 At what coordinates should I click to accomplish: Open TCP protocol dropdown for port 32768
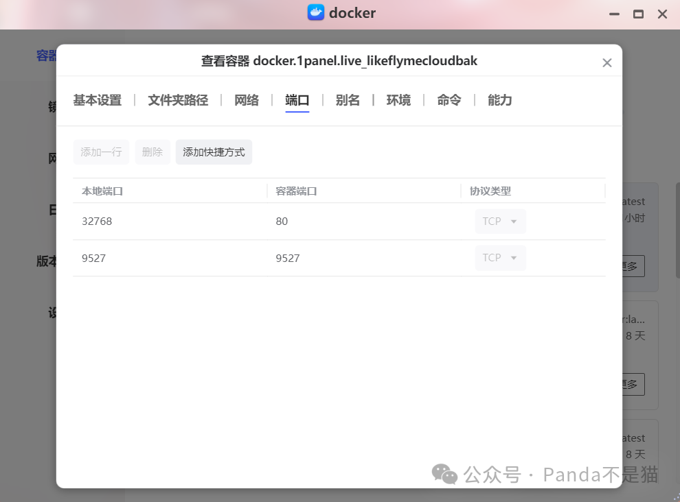point(501,222)
